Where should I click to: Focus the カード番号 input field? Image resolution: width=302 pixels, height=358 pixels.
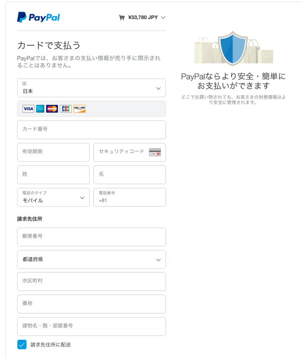pyautogui.click(x=92, y=130)
